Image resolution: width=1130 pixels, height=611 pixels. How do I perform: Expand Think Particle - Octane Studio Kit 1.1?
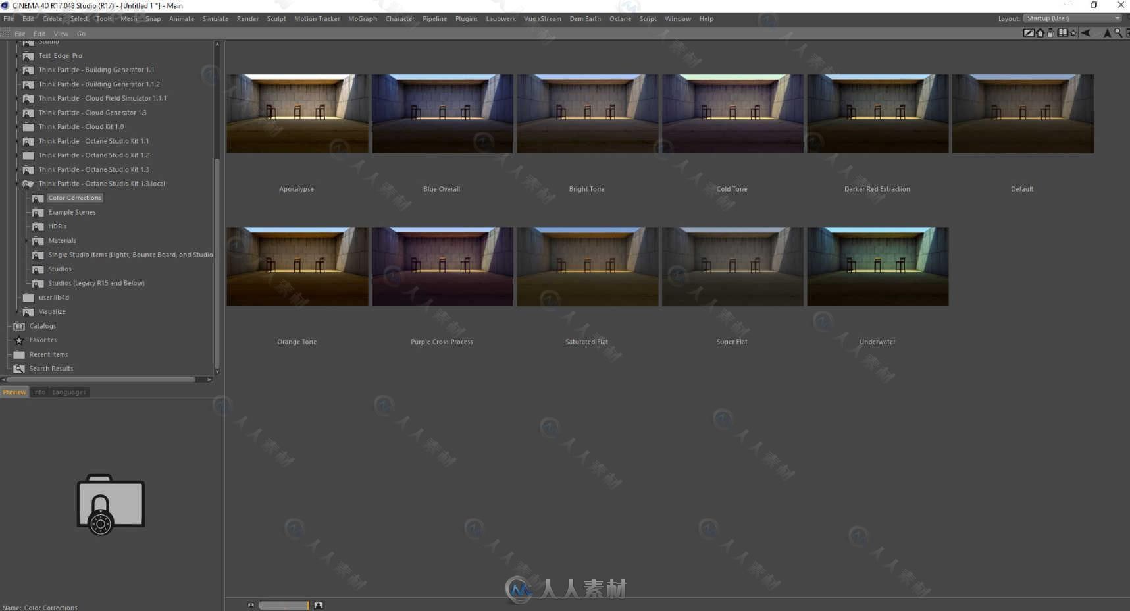click(x=17, y=141)
